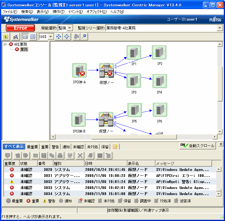Select the IP2 server node

click(159, 52)
